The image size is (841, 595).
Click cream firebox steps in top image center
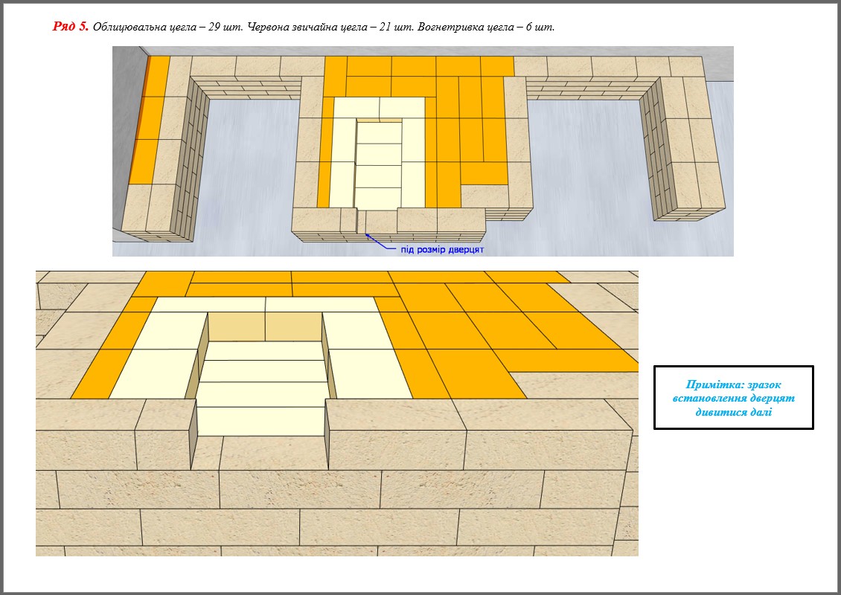[x=378, y=165]
